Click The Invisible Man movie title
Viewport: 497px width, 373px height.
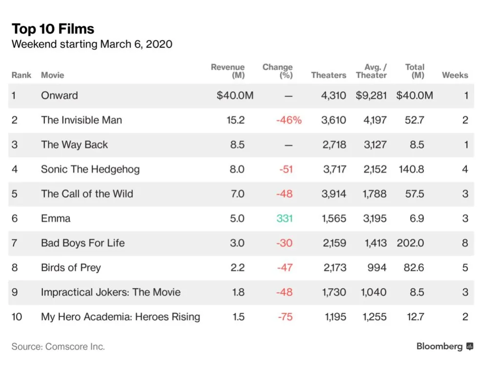pos(82,120)
